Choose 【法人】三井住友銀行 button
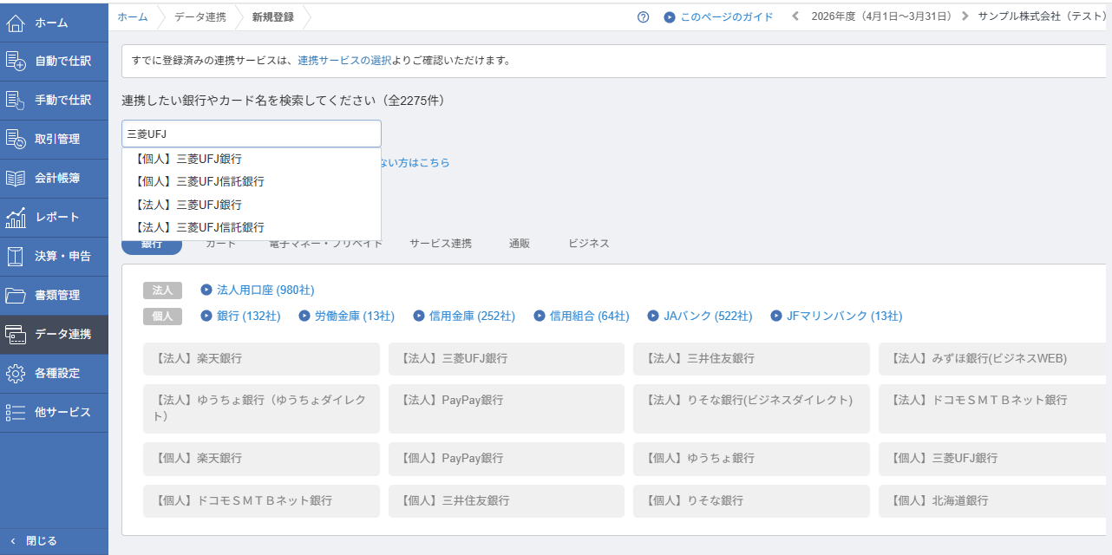This screenshot has width=1112, height=555. pos(751,359)
